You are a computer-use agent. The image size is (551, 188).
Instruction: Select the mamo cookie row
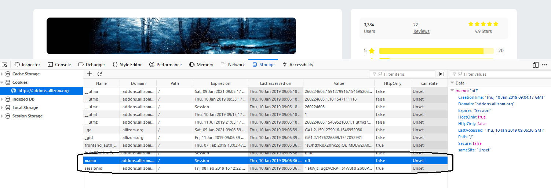click(x=265, y=161)
